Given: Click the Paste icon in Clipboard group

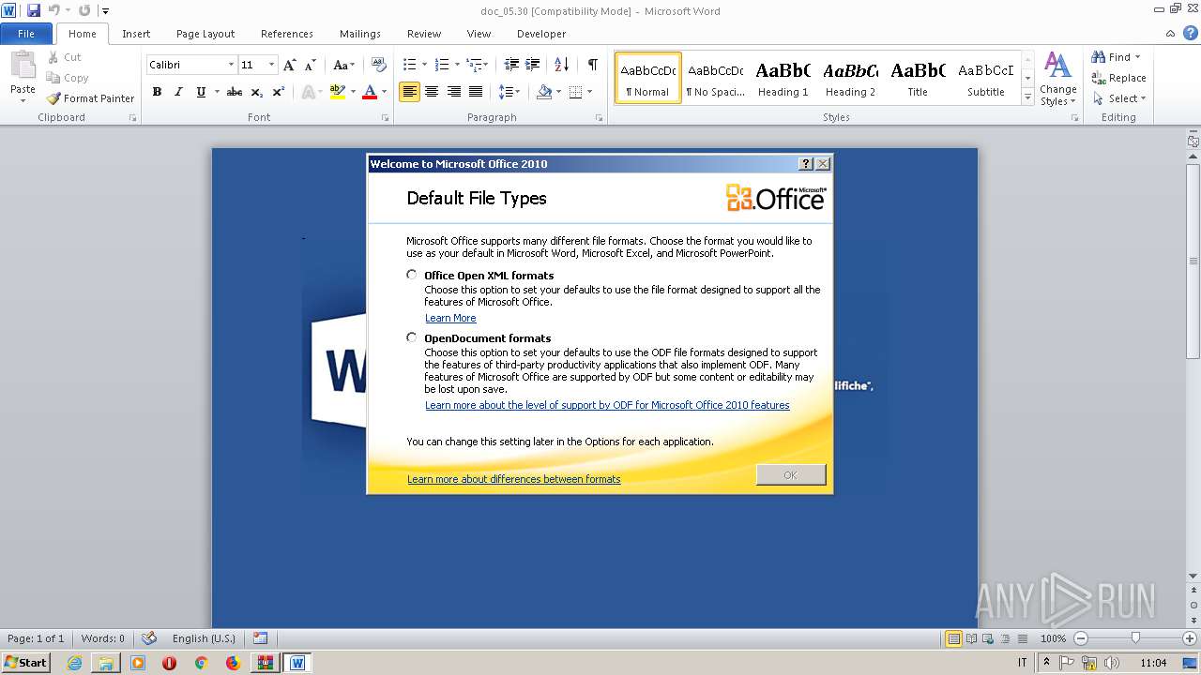Looking at the screenshot, I should click(x=23, y=67).
